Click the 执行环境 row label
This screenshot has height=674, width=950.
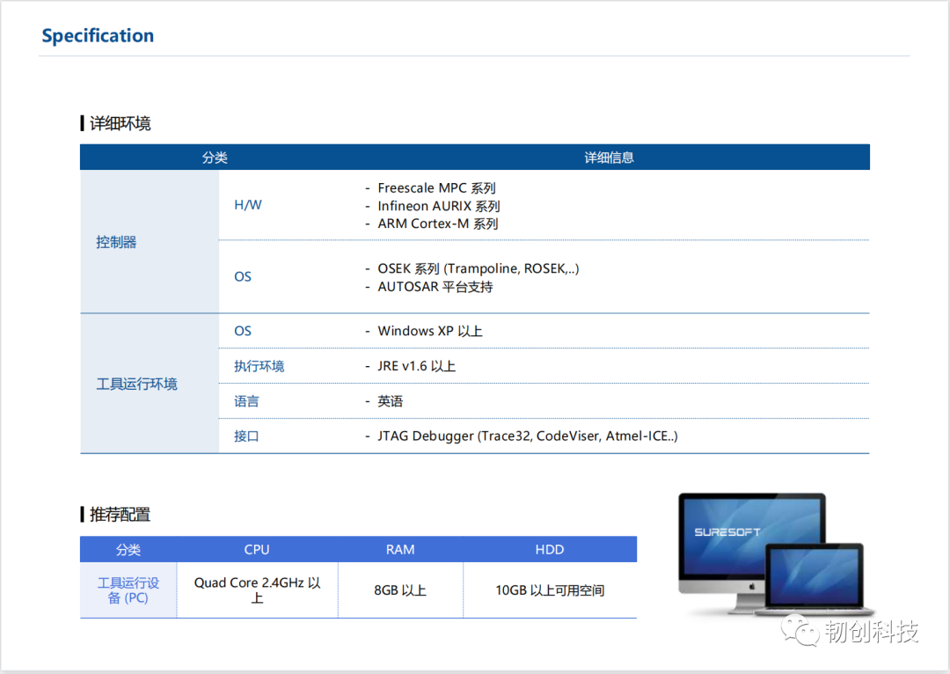tap(259, 365)
